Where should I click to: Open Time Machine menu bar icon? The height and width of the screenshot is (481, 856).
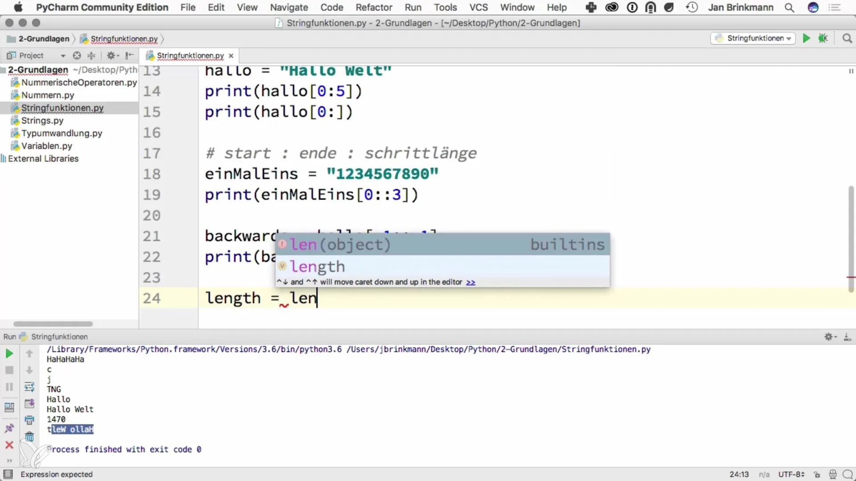(691, 8)
